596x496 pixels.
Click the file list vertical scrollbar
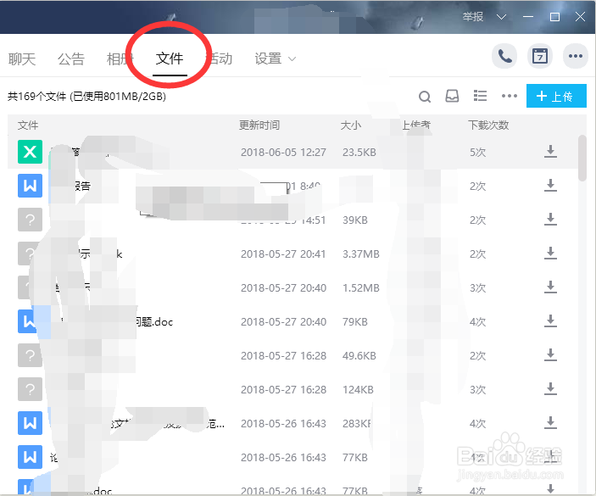(x=582, y=158)
